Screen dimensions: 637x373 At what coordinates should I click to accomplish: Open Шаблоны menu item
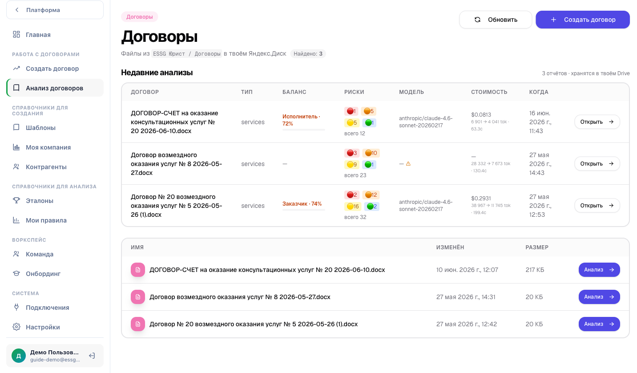(x=55, y=128)
